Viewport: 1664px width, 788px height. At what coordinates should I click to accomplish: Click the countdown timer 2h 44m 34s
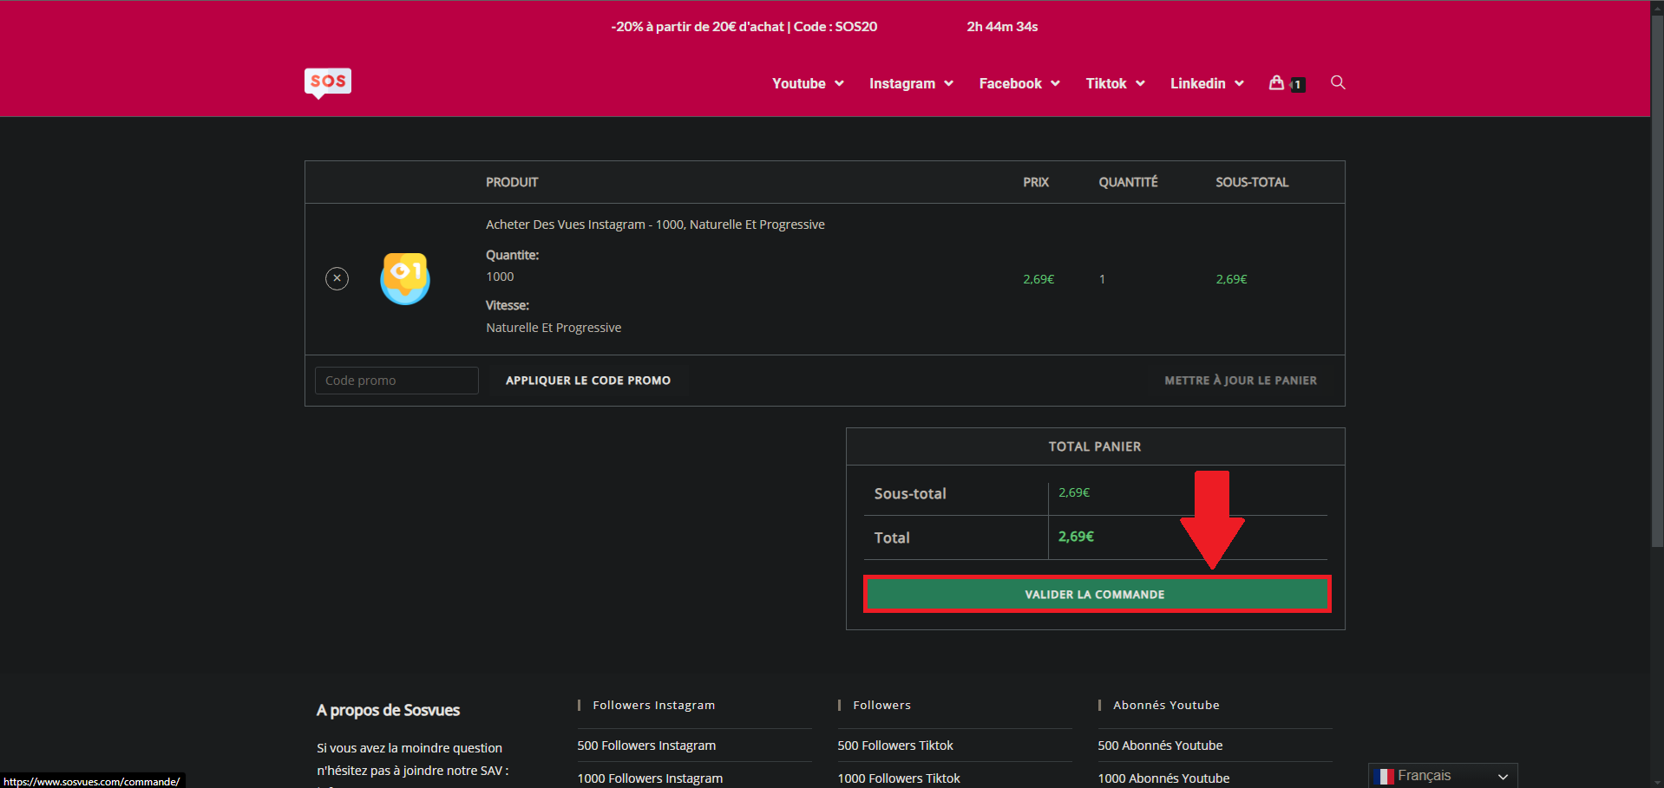(x=1002, y=27)
